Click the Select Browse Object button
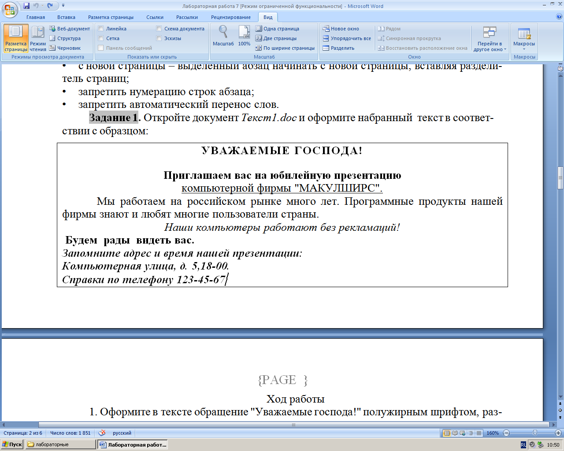The width and height of the screenshot is (564, 451). pos(560,410)
